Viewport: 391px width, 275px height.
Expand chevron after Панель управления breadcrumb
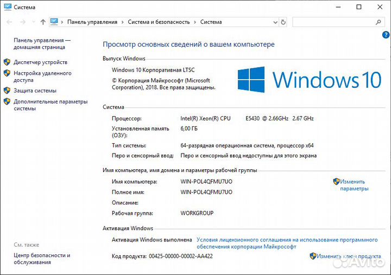(122, 22)
